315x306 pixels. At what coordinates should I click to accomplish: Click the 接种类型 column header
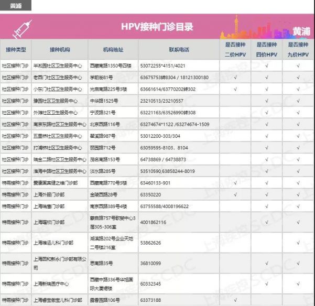pyautogui.click(x=16, y=50)
